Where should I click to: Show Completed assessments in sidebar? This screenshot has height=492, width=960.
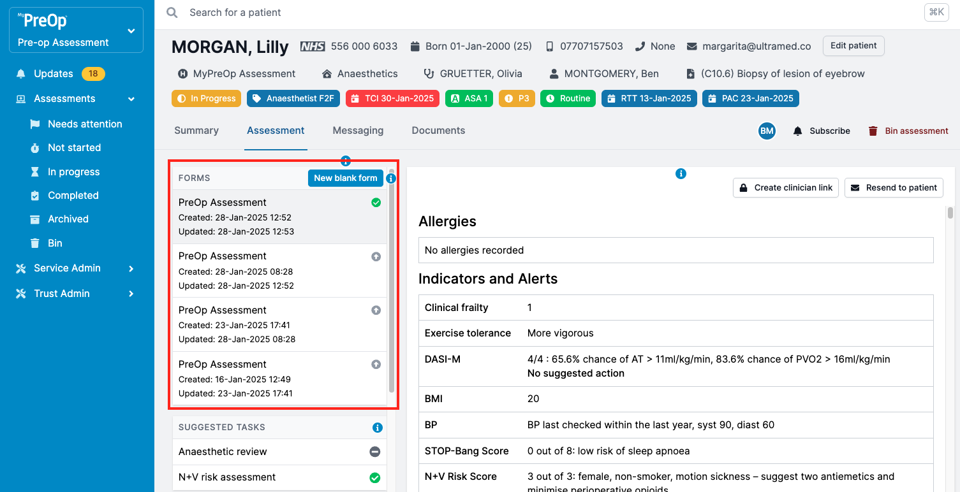tap(73, 196)
